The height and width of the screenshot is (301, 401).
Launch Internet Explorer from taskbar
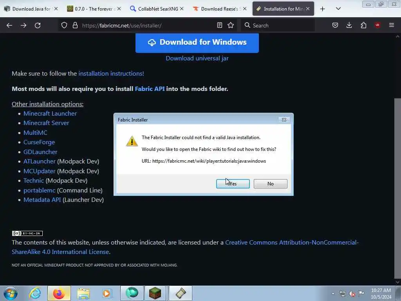click(35, 293)
